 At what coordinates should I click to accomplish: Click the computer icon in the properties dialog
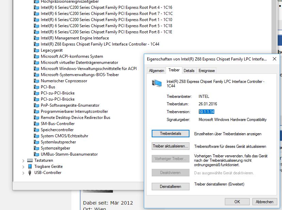pos(156,83)
